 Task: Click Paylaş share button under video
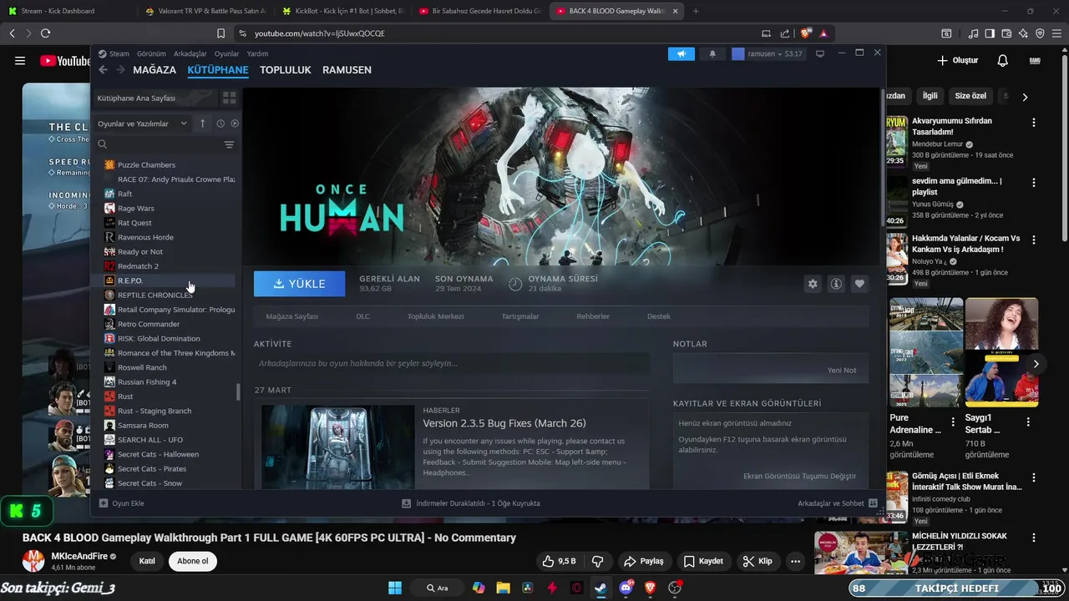click(x=645, y=561)
